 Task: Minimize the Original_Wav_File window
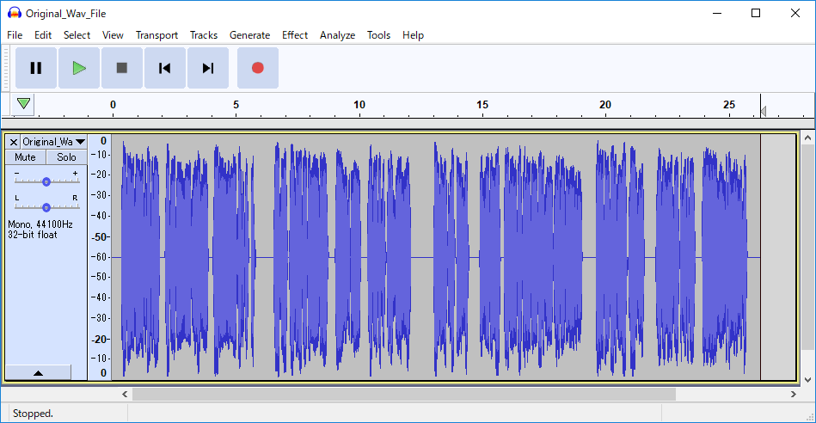tap(717, 14)
